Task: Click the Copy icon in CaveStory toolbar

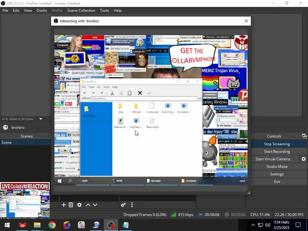Action: [121, 93]
